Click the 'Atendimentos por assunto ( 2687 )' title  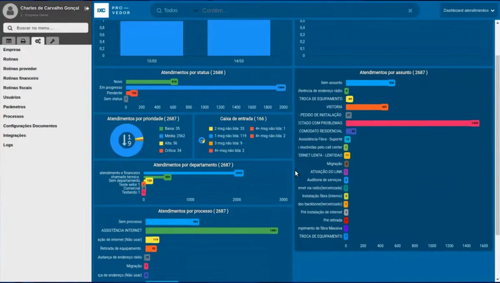click(x=393, y=73)
